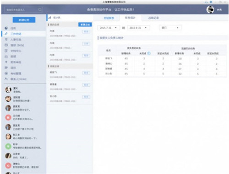Click the bar-chart icon beside 统计表
229x174 pixels.
(x=49, y=18)
